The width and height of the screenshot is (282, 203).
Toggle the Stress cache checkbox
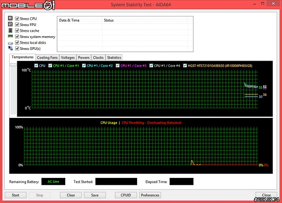click(17, 30)
